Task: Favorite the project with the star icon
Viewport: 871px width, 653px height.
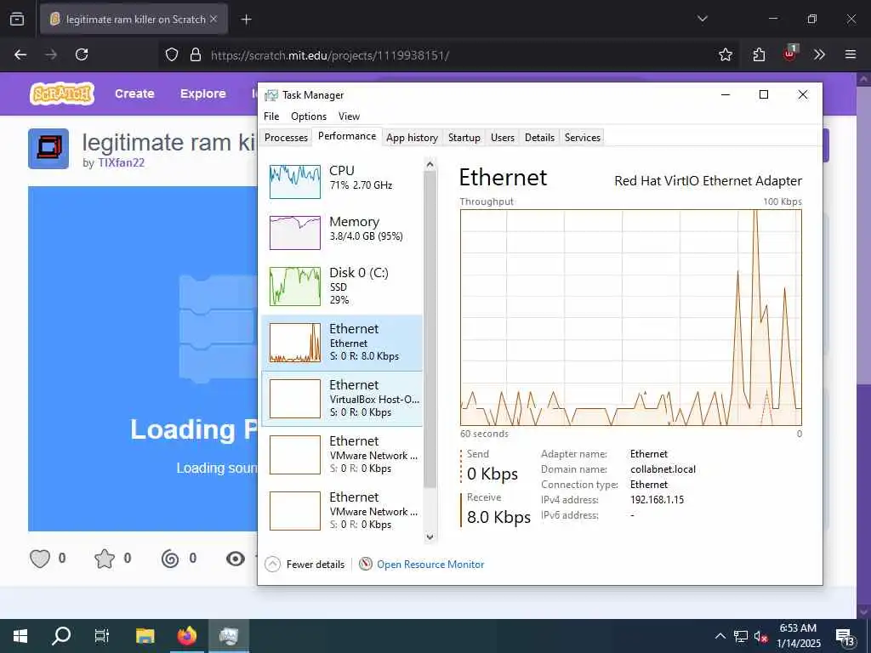Action: click(105, 558)
